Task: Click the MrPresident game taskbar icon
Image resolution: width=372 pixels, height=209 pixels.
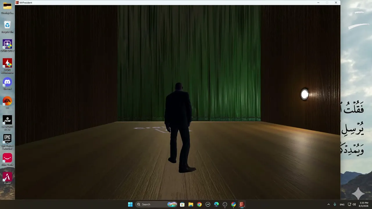Action: (242, 204)
